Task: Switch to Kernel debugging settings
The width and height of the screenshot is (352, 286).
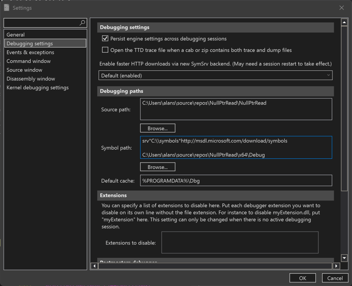Action: tap(37, 88)
